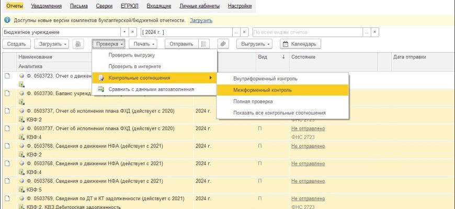Click icon next to Контрольные соотношения menu item

tap(101, 78)
